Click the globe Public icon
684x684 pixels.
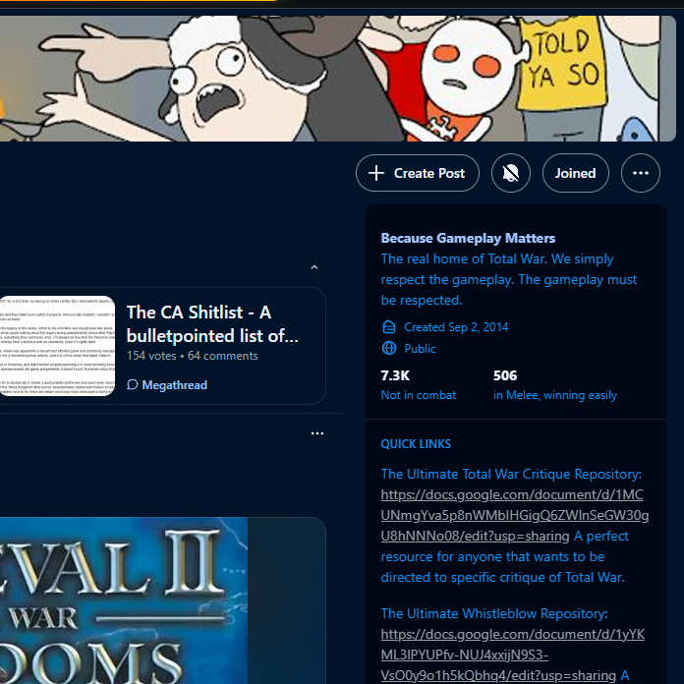(x=388, y=348)
